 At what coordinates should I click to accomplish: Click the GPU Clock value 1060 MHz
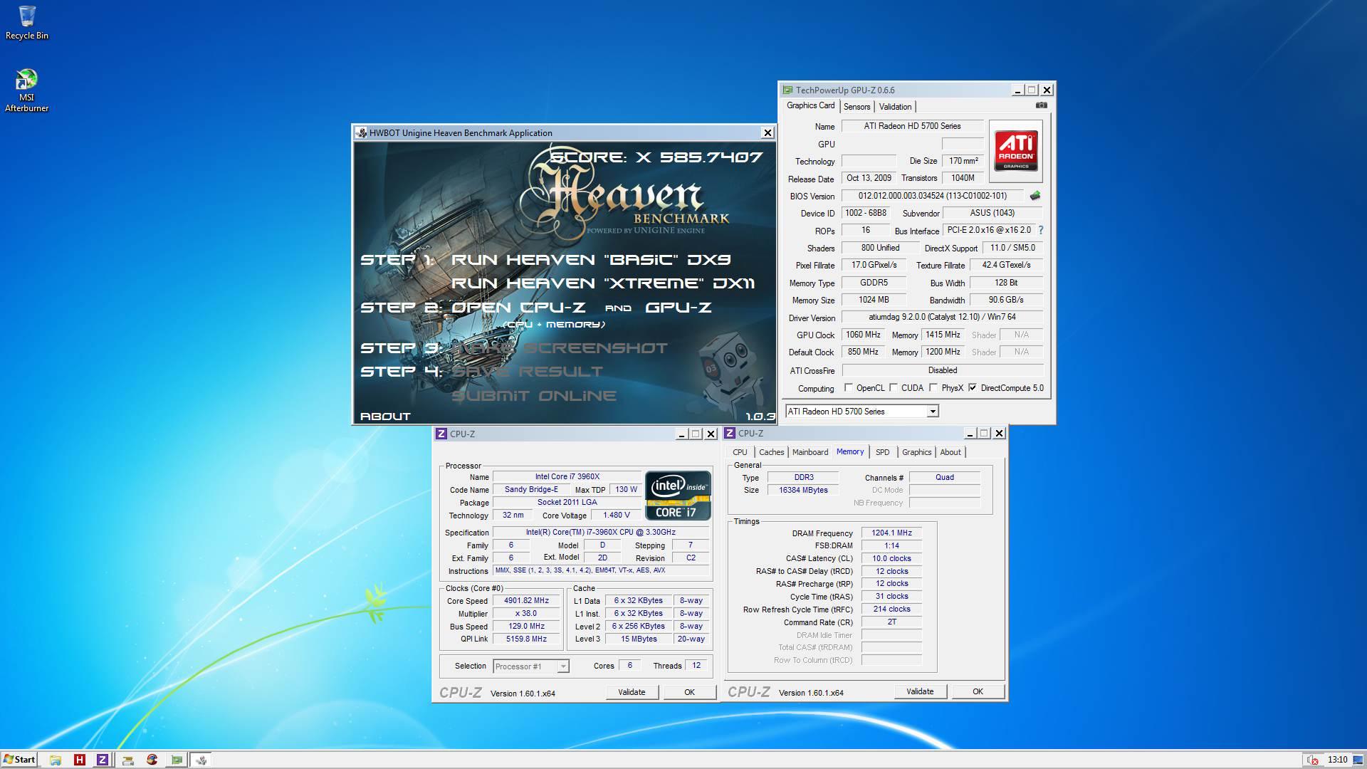864,335
